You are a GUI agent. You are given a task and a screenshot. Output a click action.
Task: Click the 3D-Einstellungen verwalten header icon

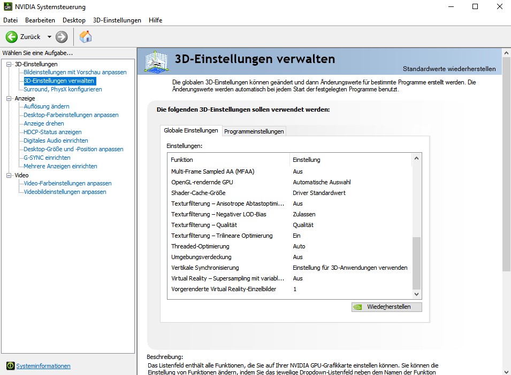click(x=157, y=61)
